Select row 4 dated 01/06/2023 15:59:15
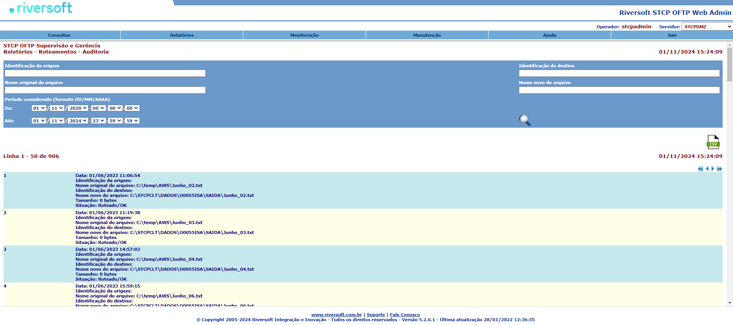This screenshot has width=733, height=325. pyautogui.click(x=363, y=294)
